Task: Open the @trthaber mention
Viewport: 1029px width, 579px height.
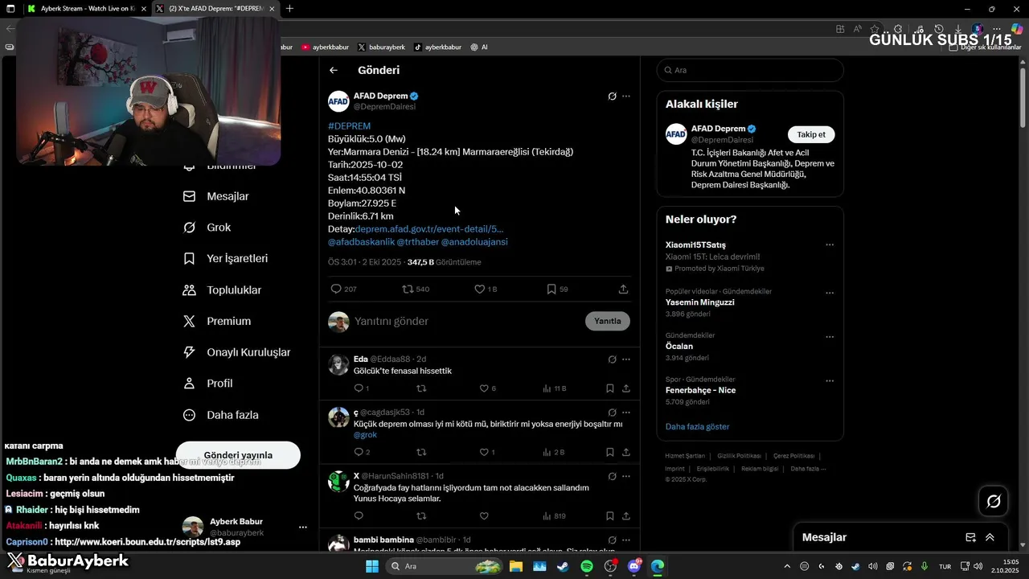Action: point(417,242)
